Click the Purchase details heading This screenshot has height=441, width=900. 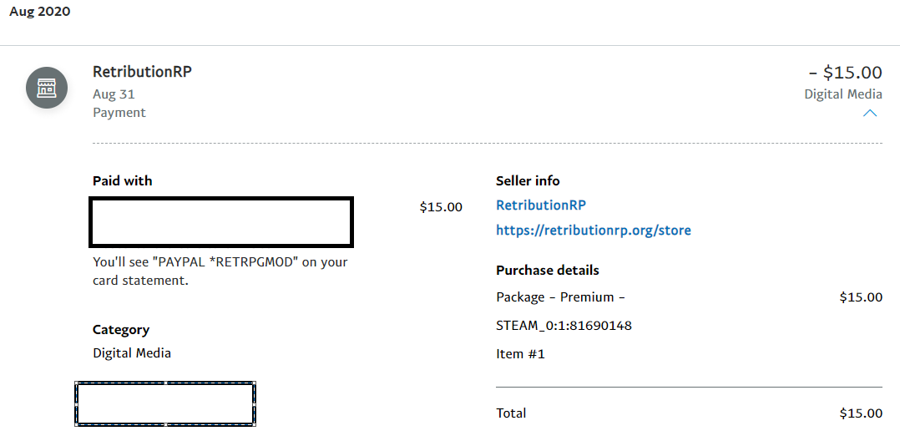click(548, 270)
